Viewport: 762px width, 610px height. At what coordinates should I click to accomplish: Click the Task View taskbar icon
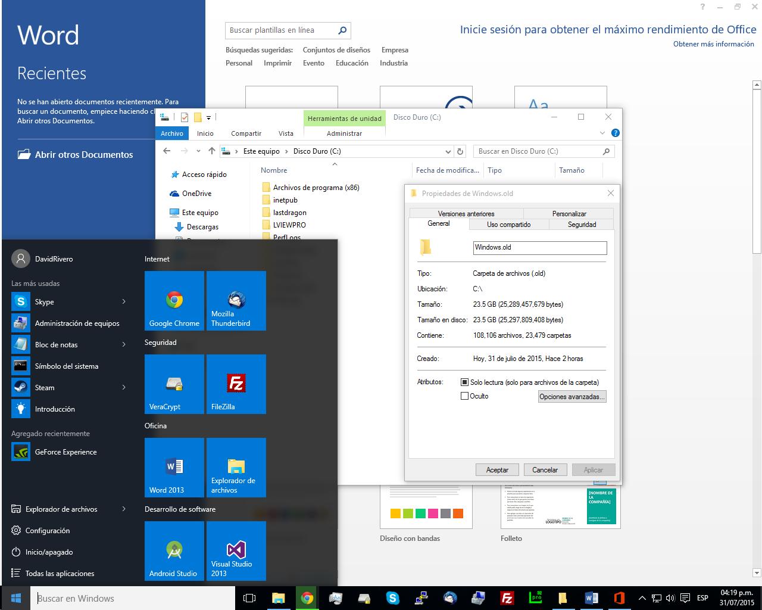coord(250,598)
